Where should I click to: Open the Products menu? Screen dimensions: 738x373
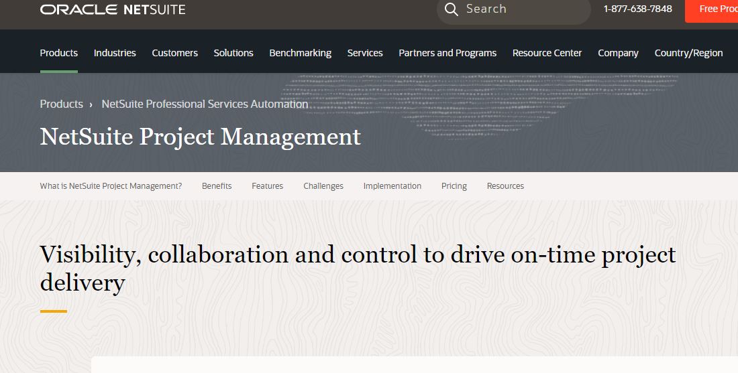tap(59, 53)
